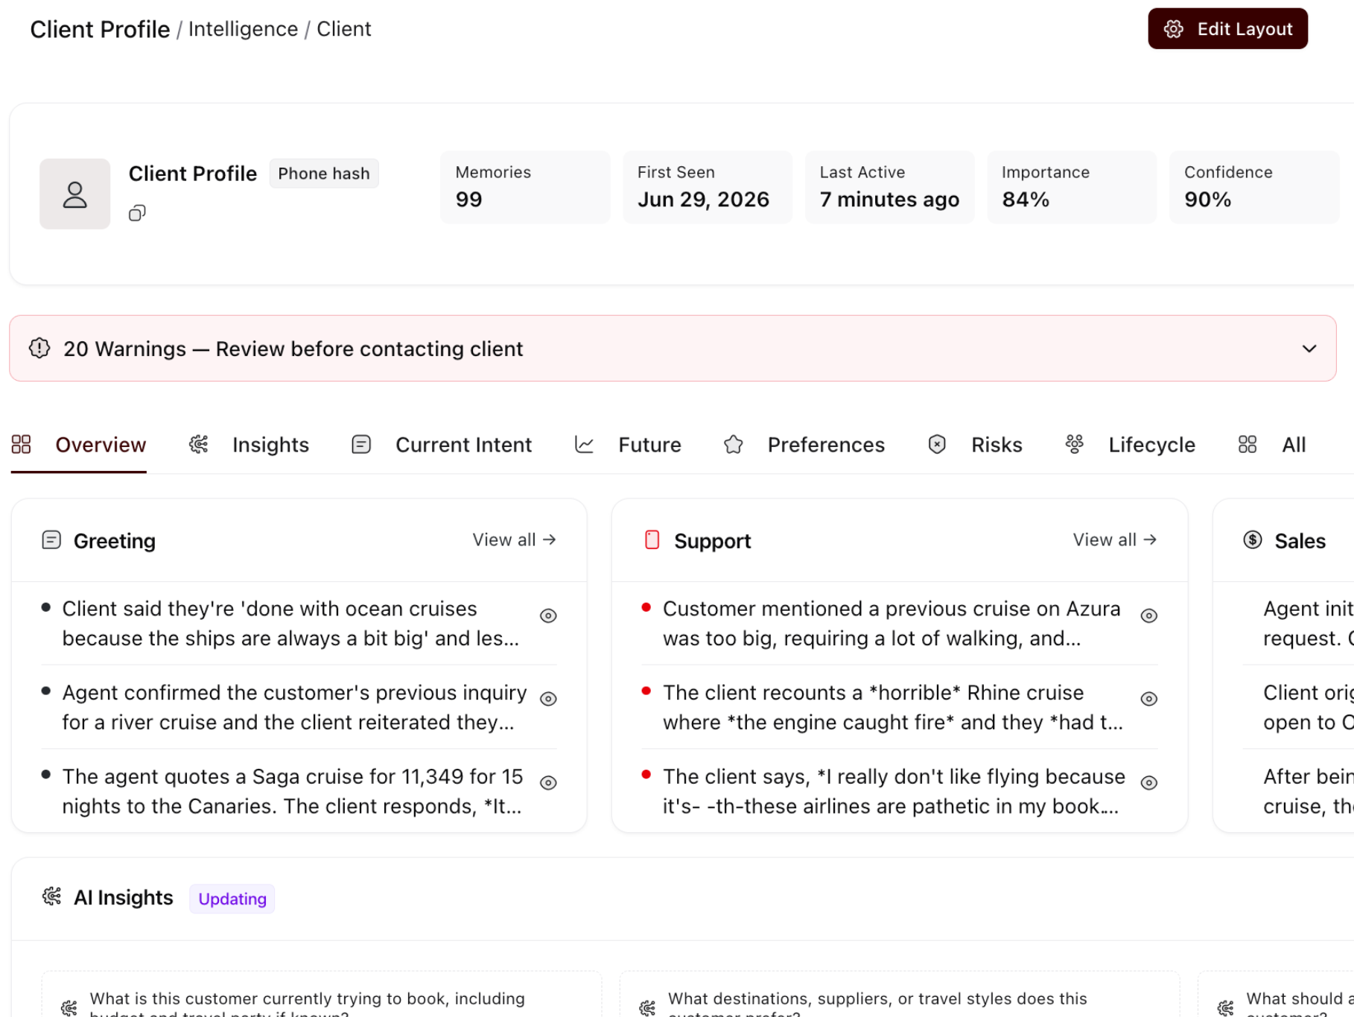Open 'I really don't like flying' entry
Image resolution: width=1354 pixels, height=1017 pixels.
[x=894, y=791]
